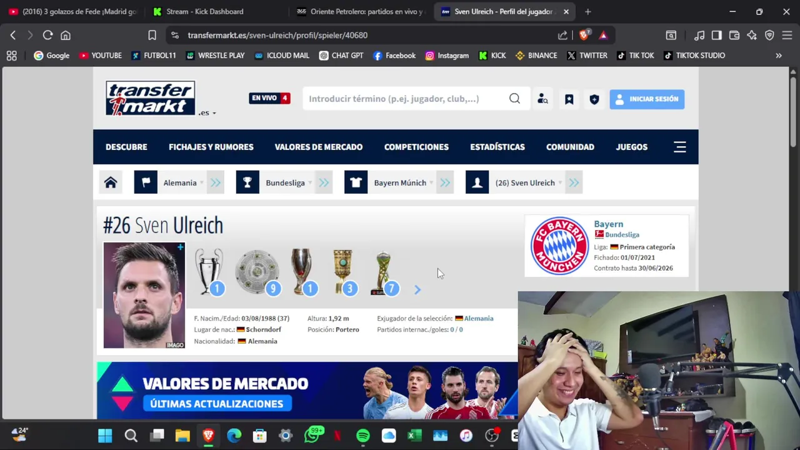Click the Supercup trophy with 7
The height and width of the screenshot is (450, 800).
(x=384, y=273)
